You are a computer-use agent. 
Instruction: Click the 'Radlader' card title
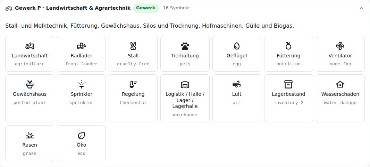coord(82,56)
